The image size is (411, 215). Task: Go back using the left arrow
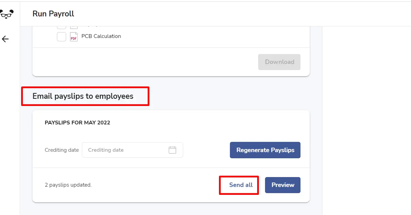(x=5, y=39)
